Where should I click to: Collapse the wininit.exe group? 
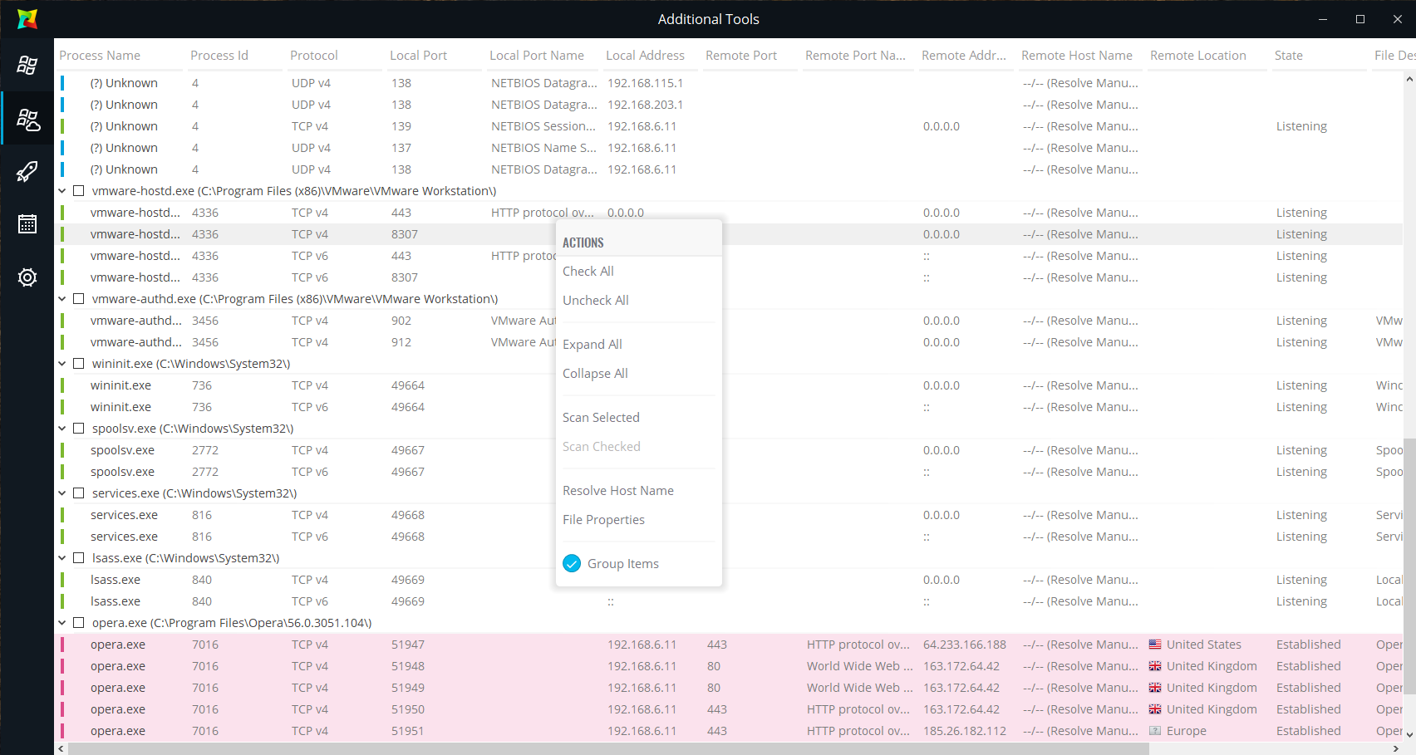(x=62, y=364)
